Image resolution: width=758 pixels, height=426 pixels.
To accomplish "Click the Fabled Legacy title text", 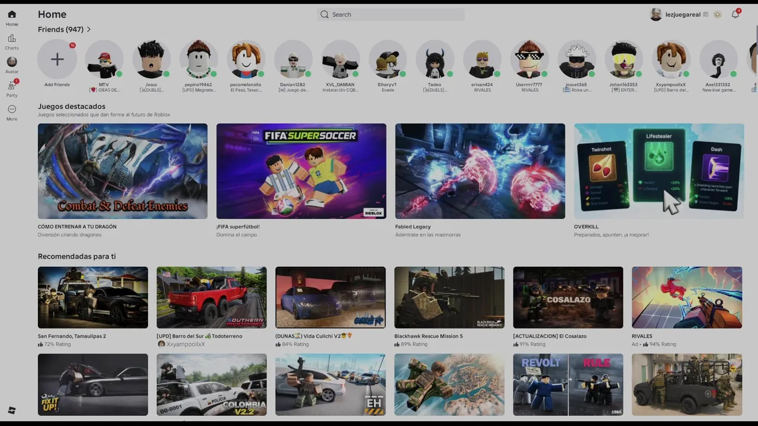I will (413, 227).
